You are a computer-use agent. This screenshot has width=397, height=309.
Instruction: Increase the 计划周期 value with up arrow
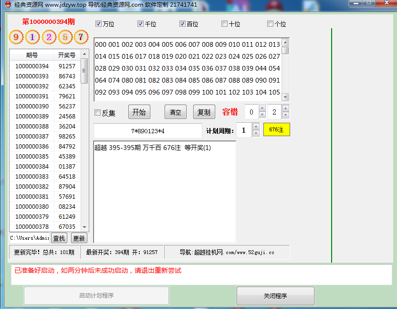(x=256, y=127)
